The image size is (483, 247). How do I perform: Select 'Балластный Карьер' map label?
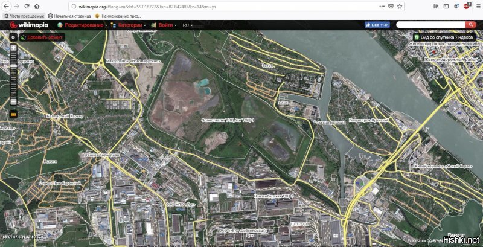(65, 116)
